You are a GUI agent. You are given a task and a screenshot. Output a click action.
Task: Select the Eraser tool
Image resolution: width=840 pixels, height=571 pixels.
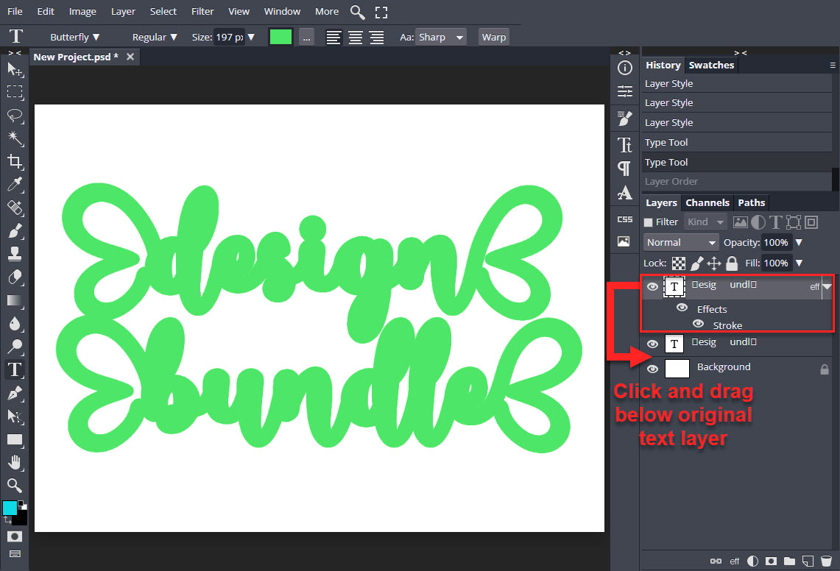click(x=15, y=277)
